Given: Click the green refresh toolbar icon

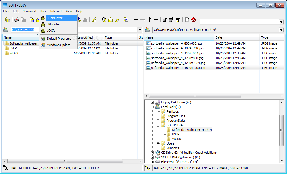Looking at the screenshot, I should [x=187, y=20].
